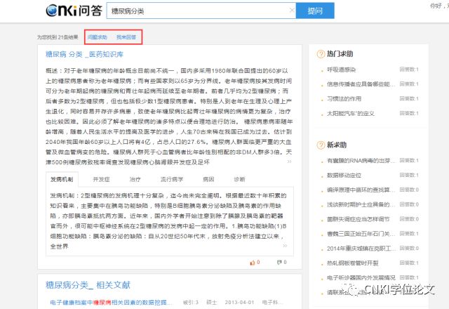Click the 新求助 question mark icon
449x309 pixels.
pyautogui.click(x=321, y=145)
